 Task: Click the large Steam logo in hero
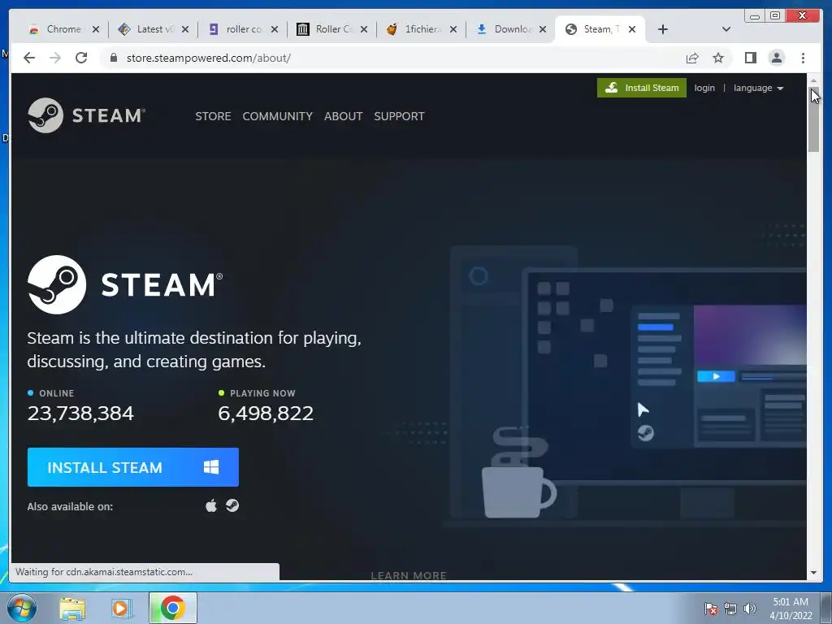pyautogui.click(x=125, y=284)
